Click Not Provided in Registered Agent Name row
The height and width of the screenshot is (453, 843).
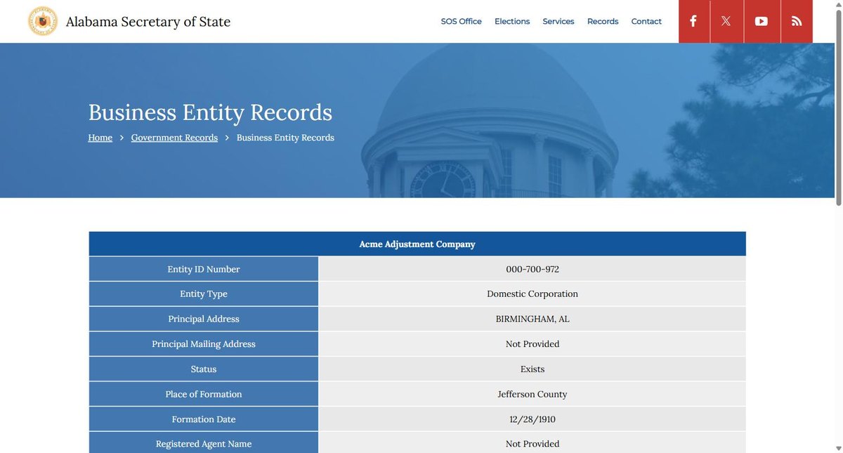[532, 444]
